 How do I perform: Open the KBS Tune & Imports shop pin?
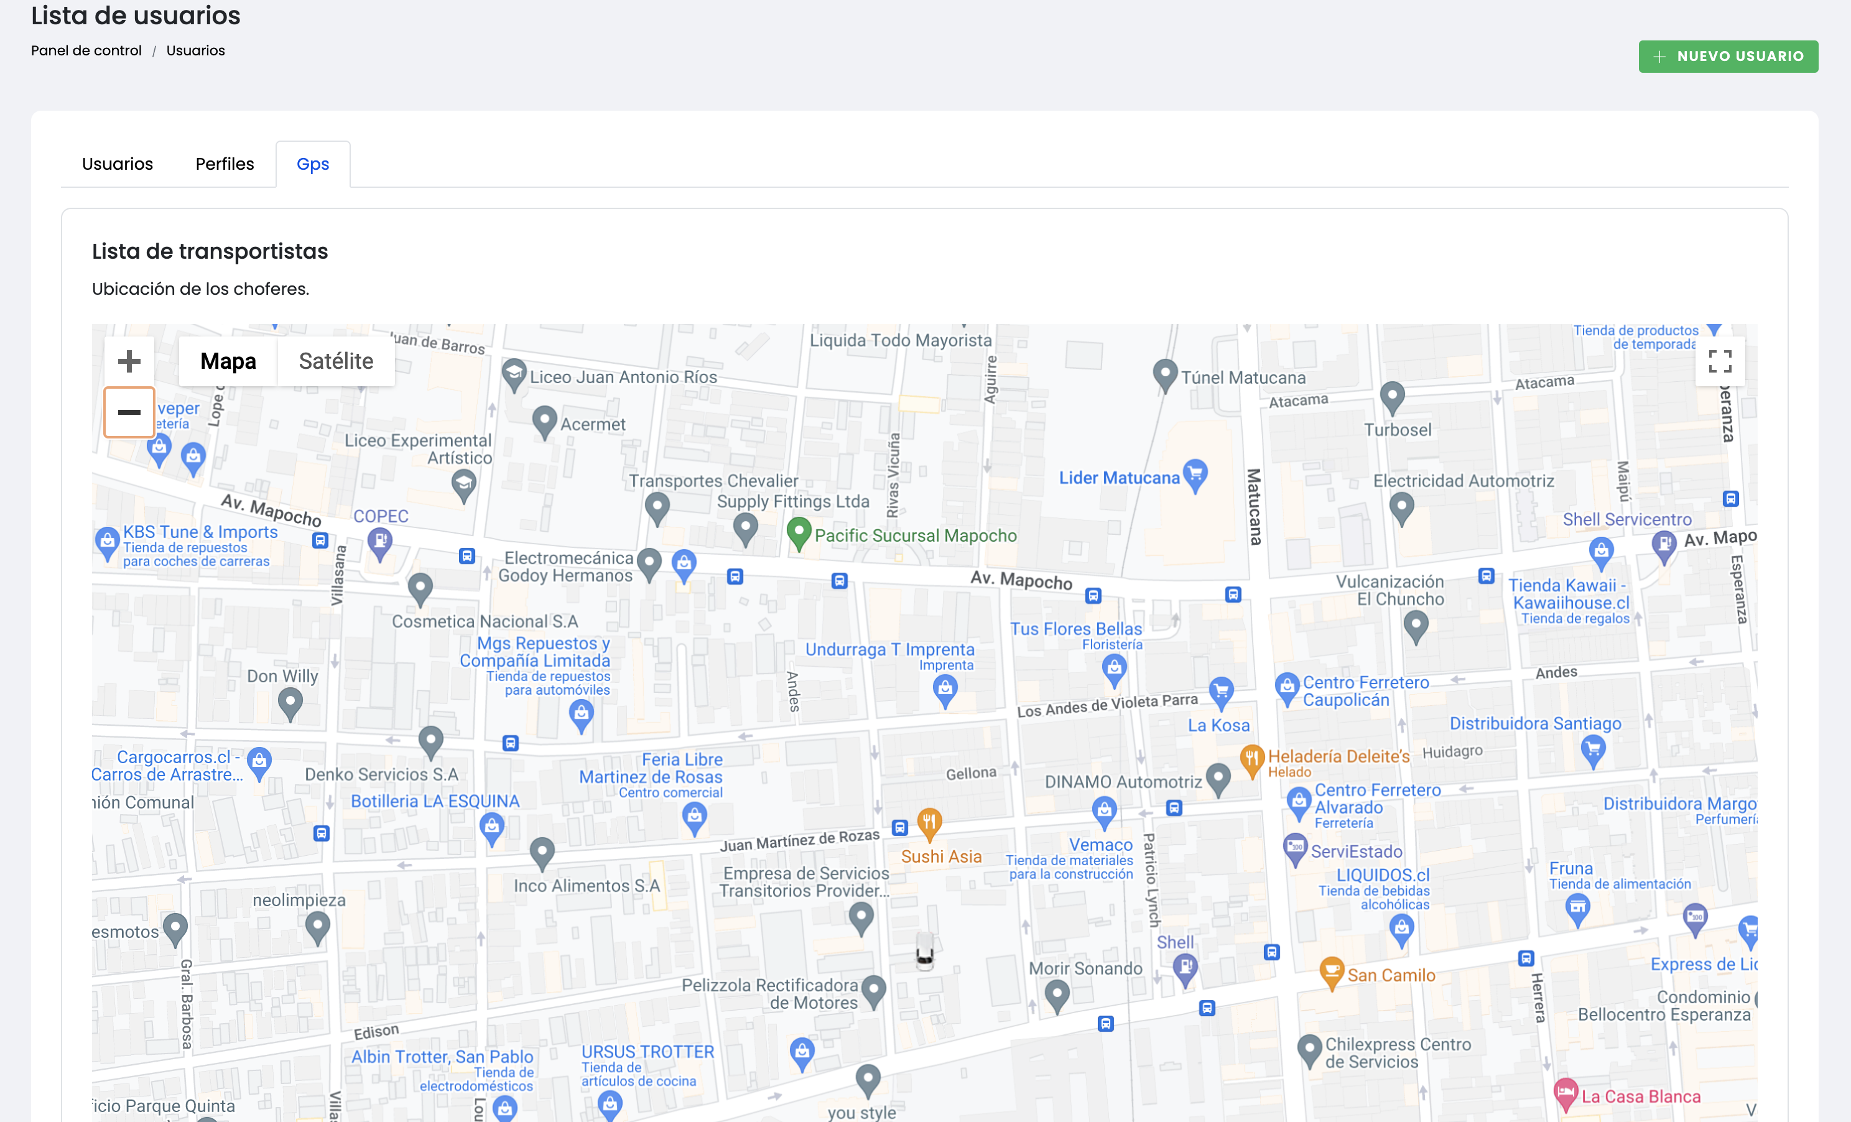click(108, 544)
